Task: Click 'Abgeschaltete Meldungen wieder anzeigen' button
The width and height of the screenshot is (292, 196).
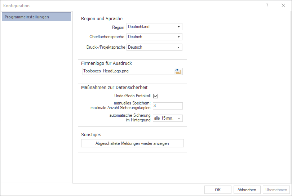Action: [x=132, y=143]
